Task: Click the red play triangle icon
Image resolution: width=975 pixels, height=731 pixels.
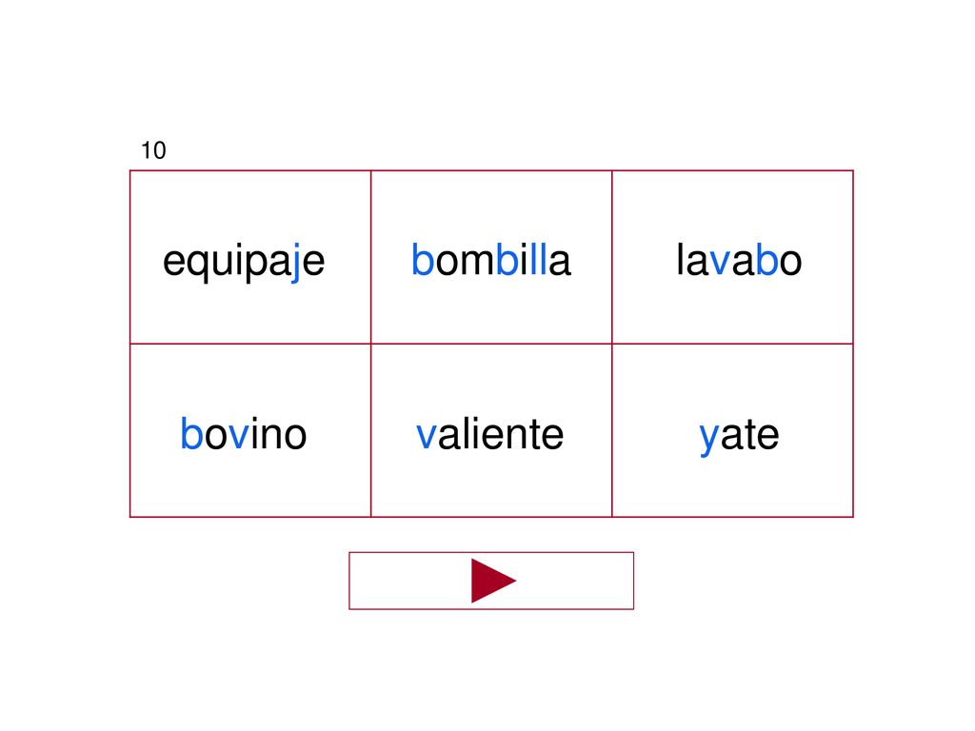Action: pos(493,581)
